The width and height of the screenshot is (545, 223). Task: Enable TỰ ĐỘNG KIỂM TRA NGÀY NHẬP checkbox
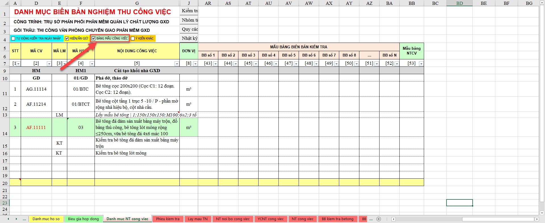click(x=13, y=39)
